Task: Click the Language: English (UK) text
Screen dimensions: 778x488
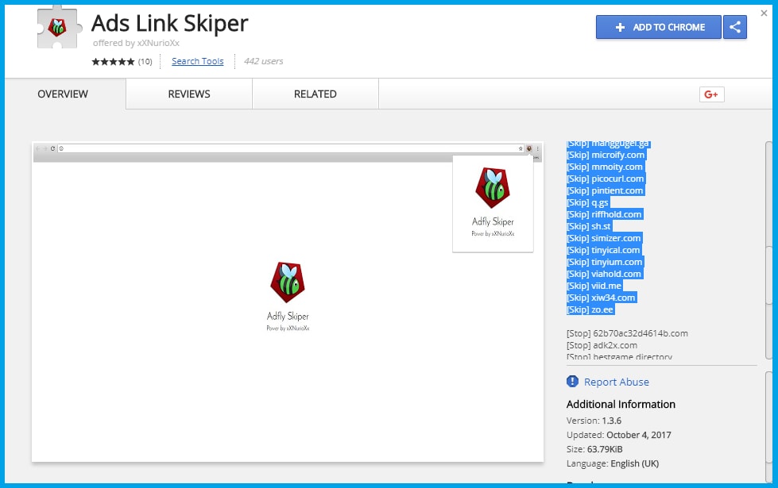Action: tap(613, 463)
